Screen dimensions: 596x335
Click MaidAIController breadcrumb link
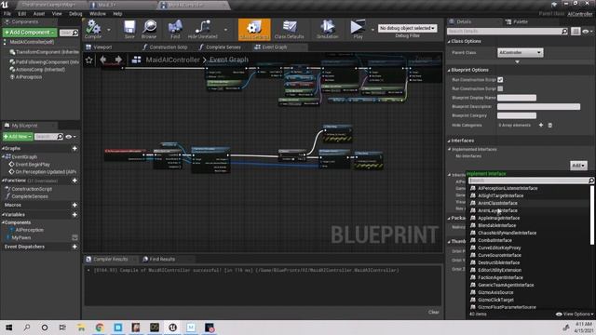(172, 60)
